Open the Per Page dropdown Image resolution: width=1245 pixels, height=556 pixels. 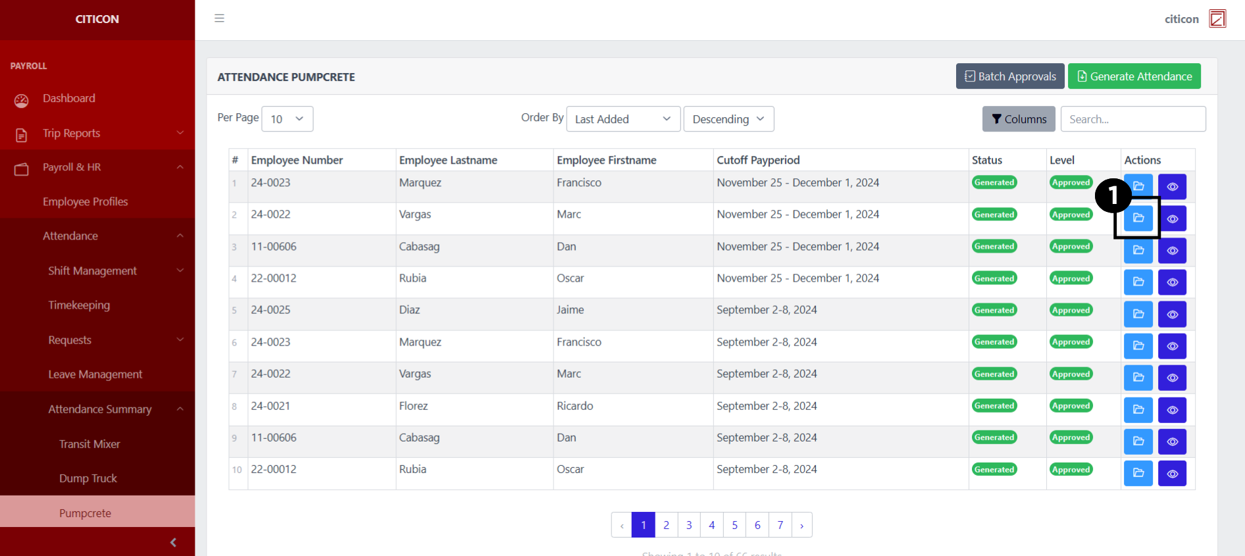pyautogui.click(x=287, y=119)
